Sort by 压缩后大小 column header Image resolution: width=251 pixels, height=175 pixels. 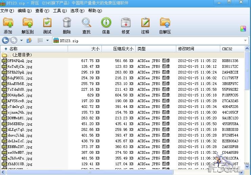(119, 49)
